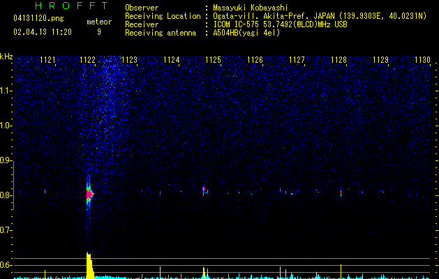439x279 pixels.
Task: Click the meteor count value 9
Action: (99, 32)
